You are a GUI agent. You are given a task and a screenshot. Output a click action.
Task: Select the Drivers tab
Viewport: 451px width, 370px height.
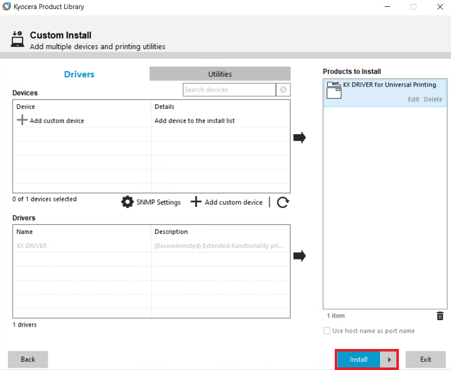(x=79, y=74)
